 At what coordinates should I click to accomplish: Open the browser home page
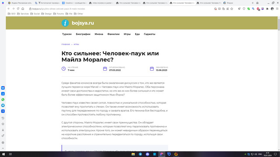23,9
